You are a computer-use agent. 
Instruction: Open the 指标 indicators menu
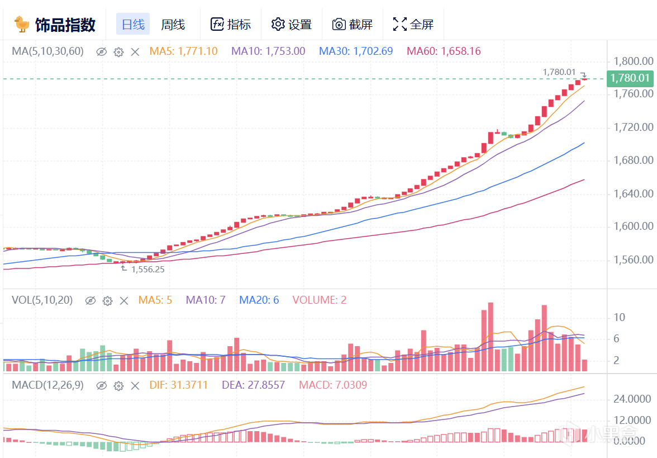click(x=231, y=25)
